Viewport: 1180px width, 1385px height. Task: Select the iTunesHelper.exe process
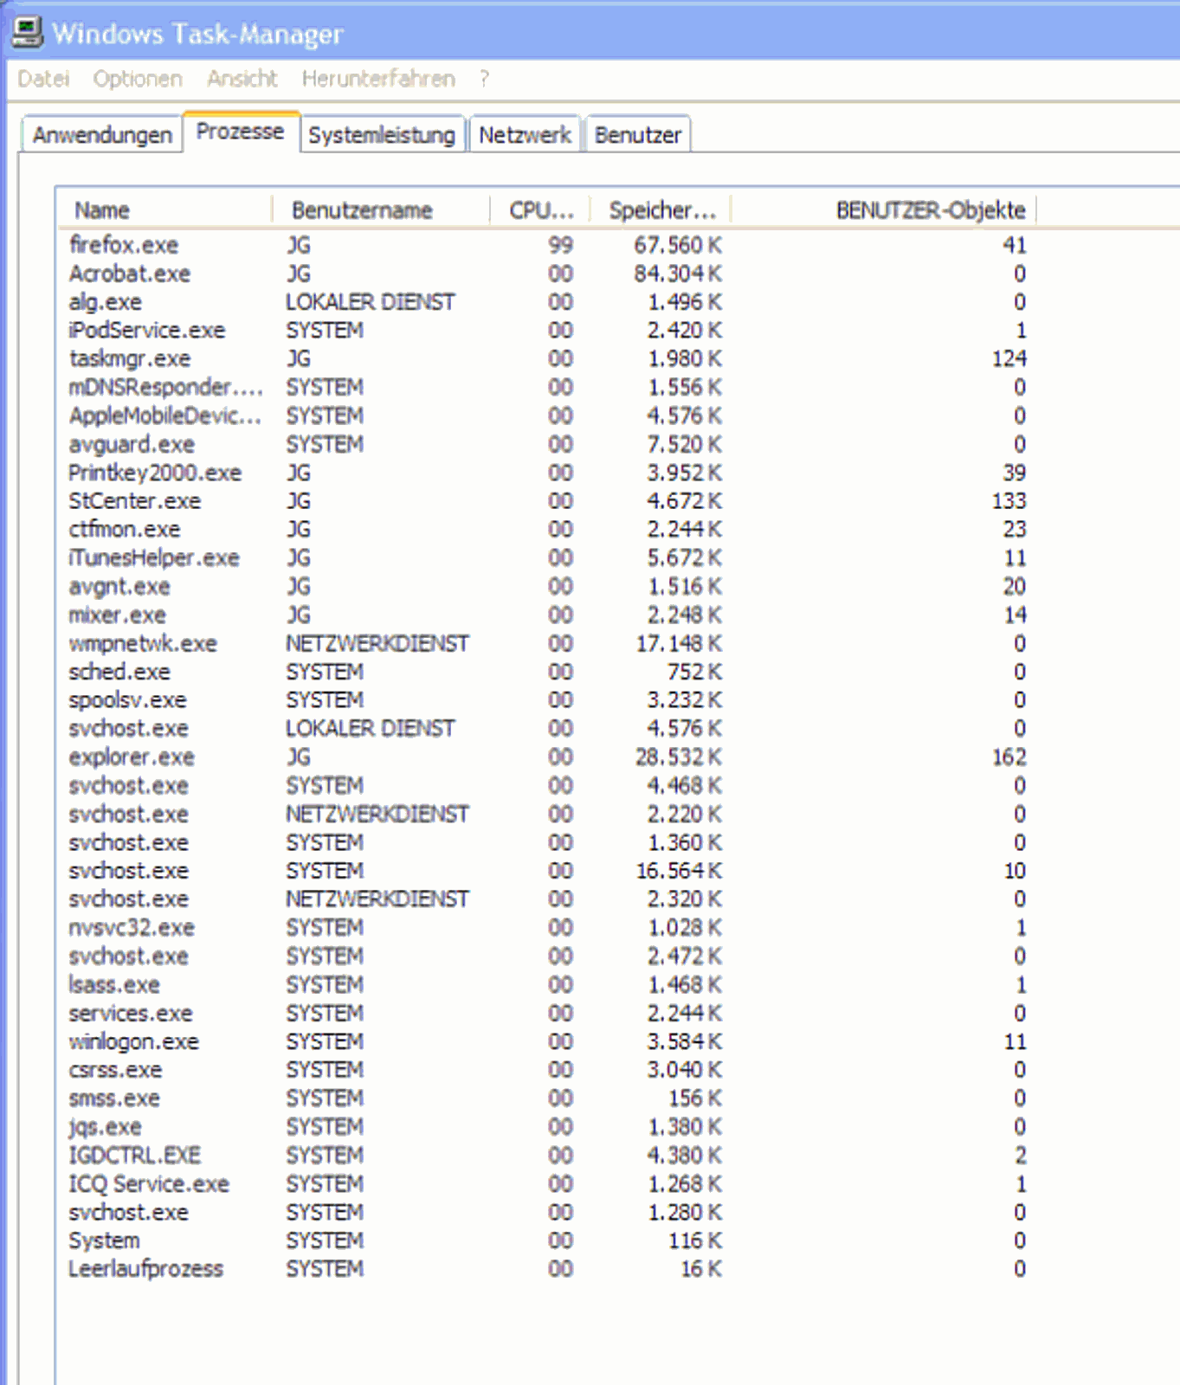tap(154, 558)
